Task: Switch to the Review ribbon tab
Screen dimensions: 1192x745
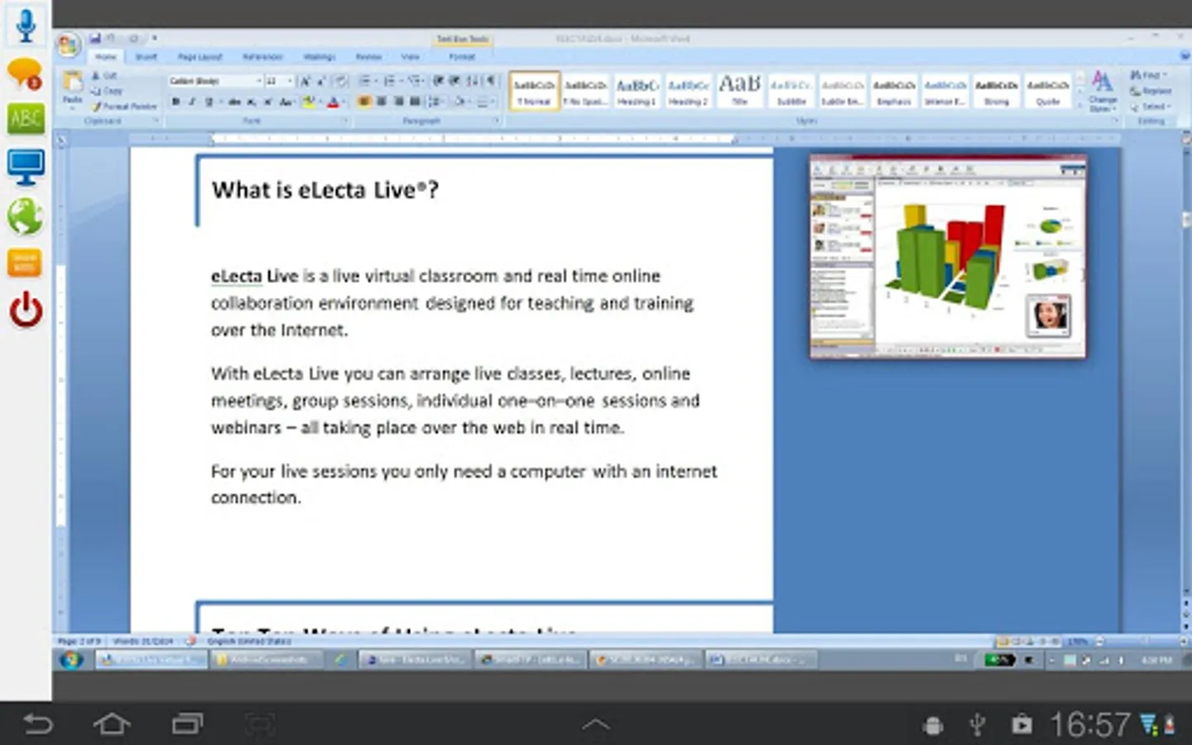Action: pyautogui.click(x=369, y=56)
